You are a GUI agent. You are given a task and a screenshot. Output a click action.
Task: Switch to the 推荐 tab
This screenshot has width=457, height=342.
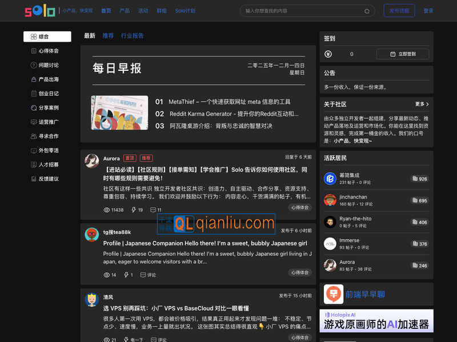(x=108, y=36)
